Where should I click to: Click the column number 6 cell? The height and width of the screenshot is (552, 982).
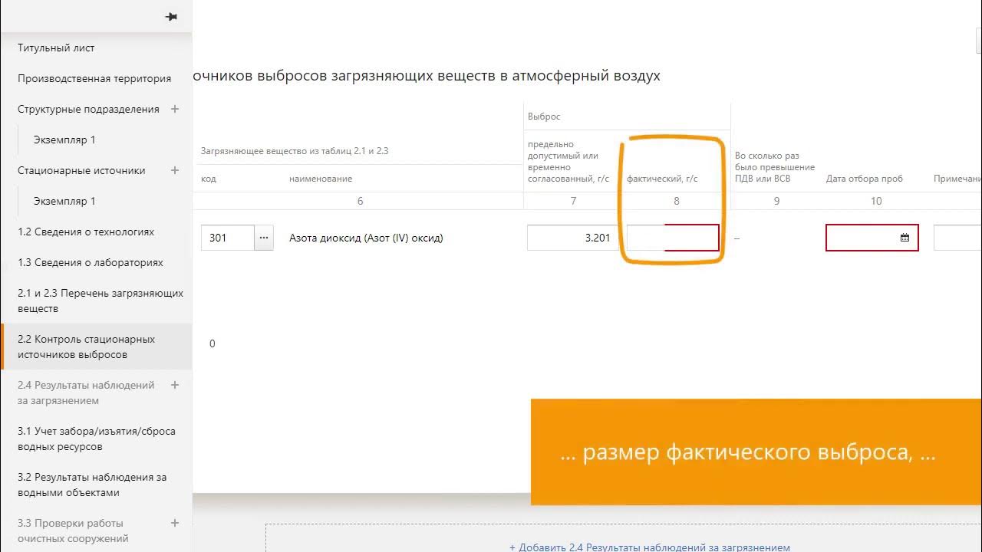pos(361,201)
